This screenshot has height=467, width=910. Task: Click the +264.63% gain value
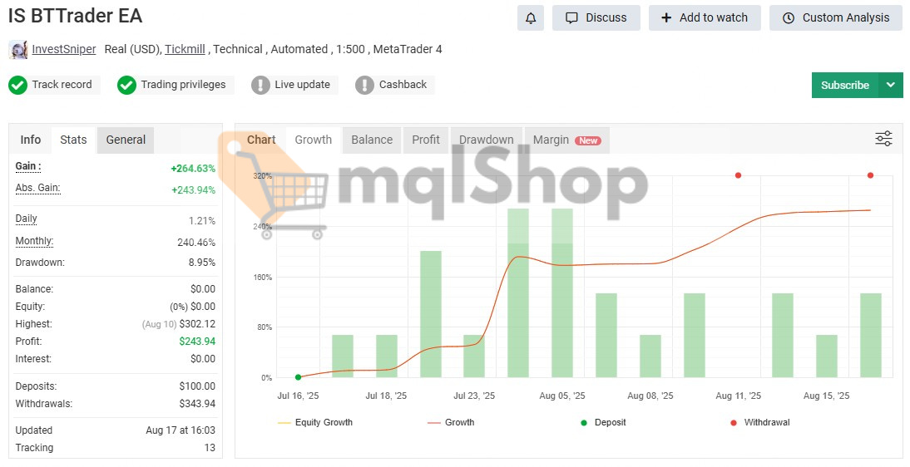click(x=193, y=169)
